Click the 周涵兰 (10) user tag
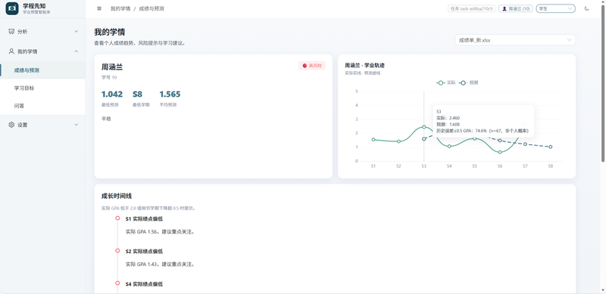Viewport: 606px width, 294px height. 516,8
